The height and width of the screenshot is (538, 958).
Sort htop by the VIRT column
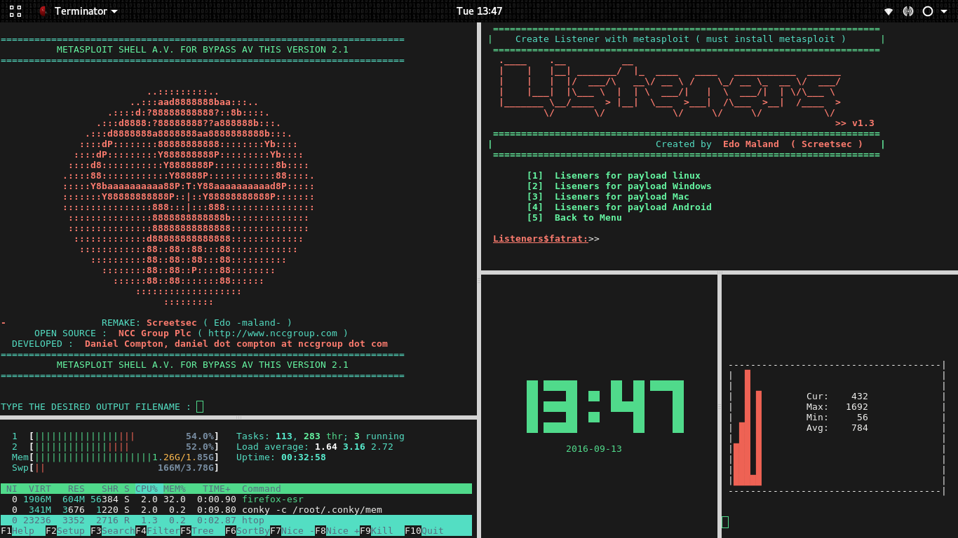click(40, 489)
